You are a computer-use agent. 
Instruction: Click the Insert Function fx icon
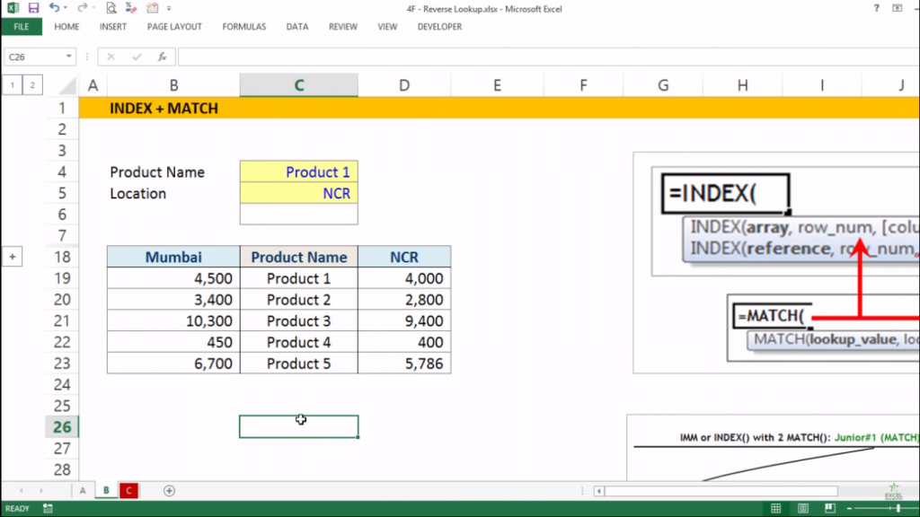pos(163,57)
